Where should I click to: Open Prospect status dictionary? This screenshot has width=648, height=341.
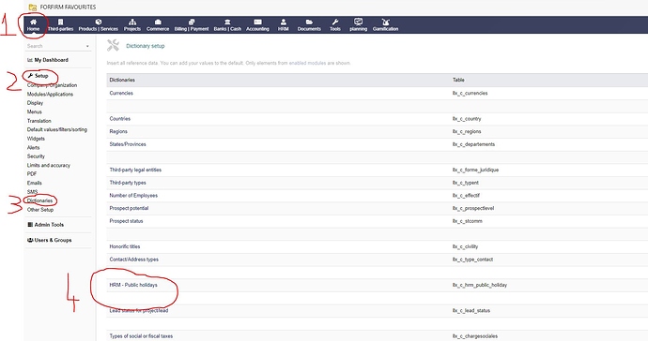point(126,221)
